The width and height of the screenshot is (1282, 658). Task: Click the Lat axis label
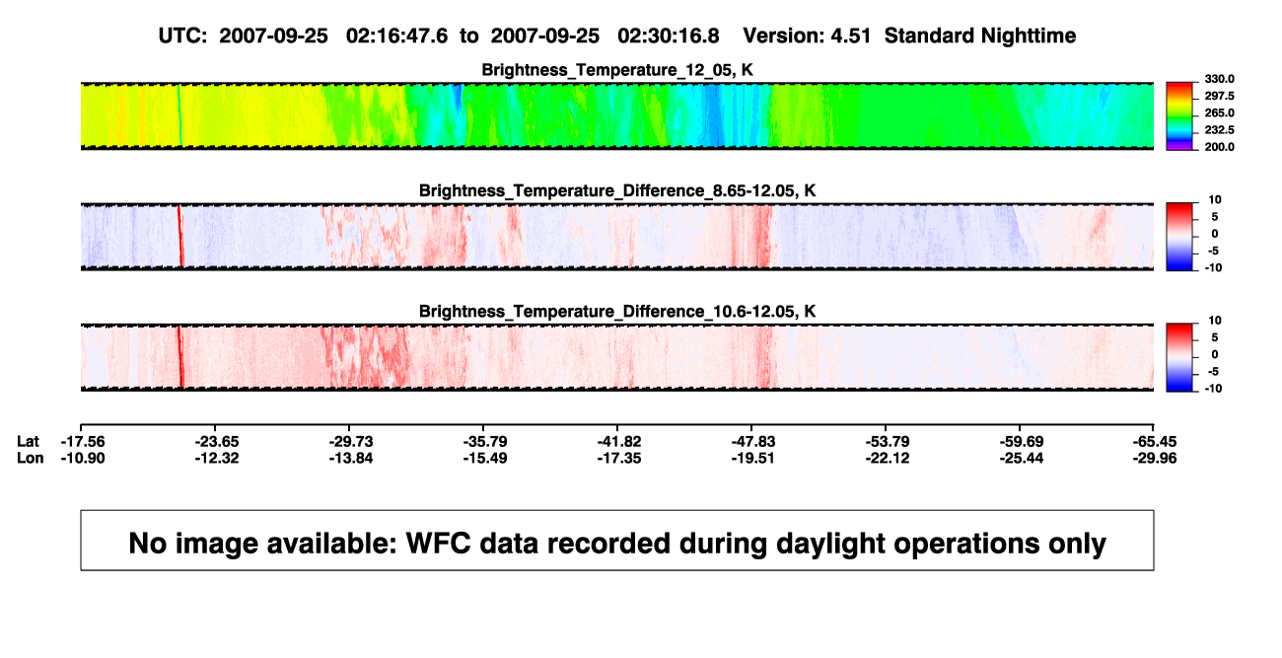click(29, 440)
